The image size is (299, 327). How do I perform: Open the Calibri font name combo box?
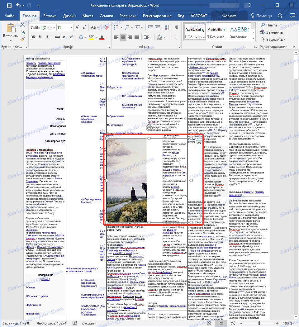43,27
